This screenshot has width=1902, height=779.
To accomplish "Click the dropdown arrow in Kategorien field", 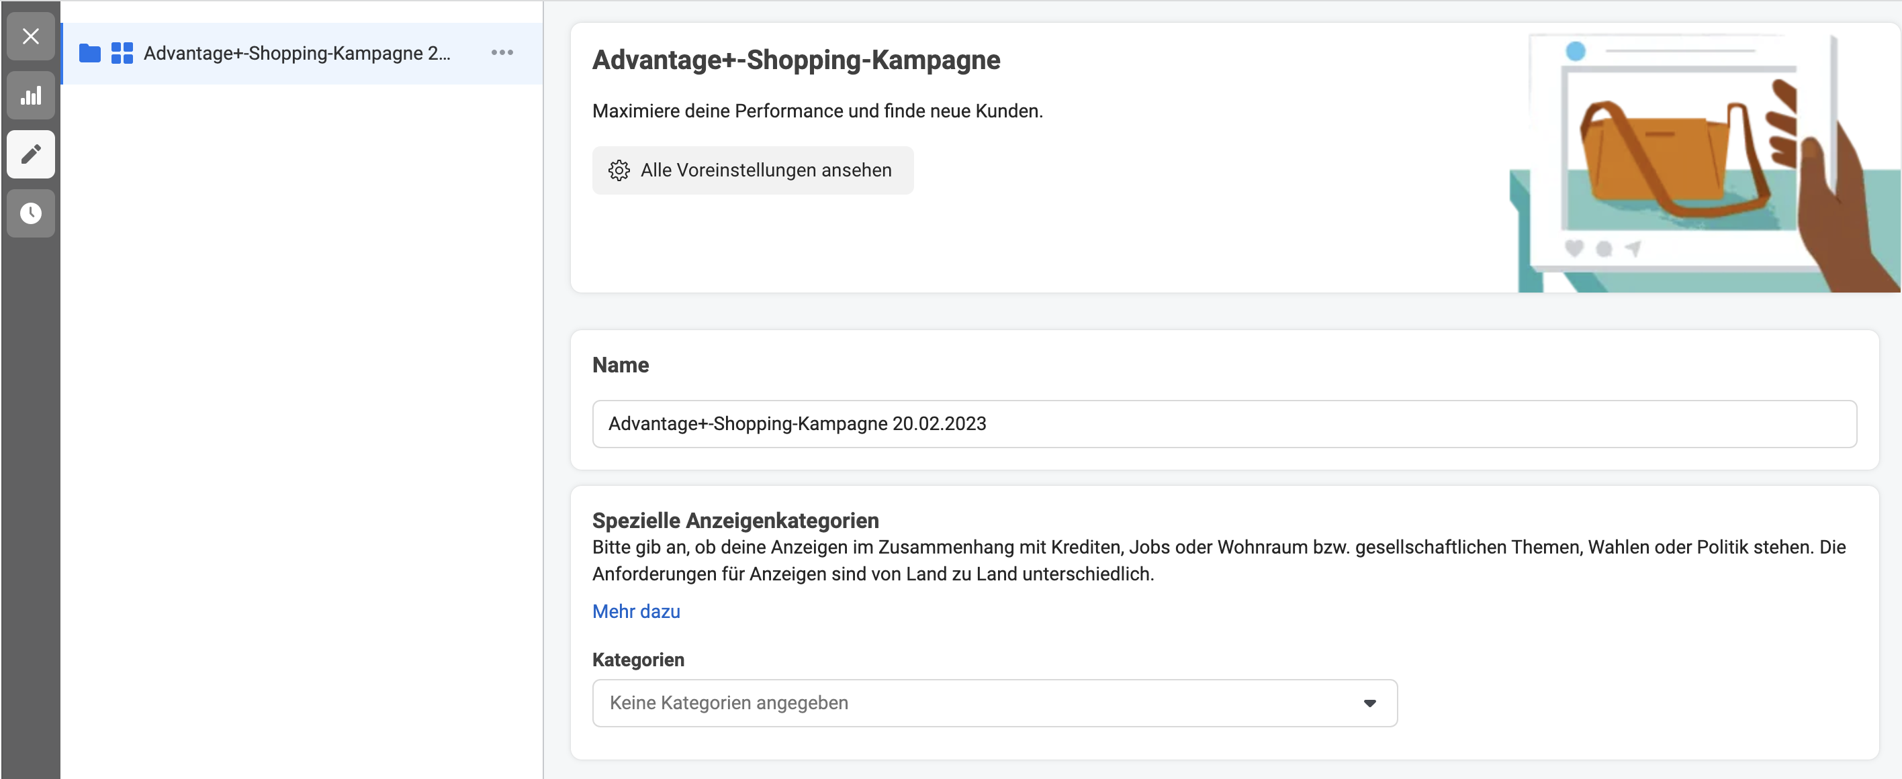I will click(1369, 703).
